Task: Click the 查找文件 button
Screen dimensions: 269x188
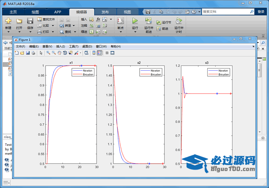Action: [46, 20]
